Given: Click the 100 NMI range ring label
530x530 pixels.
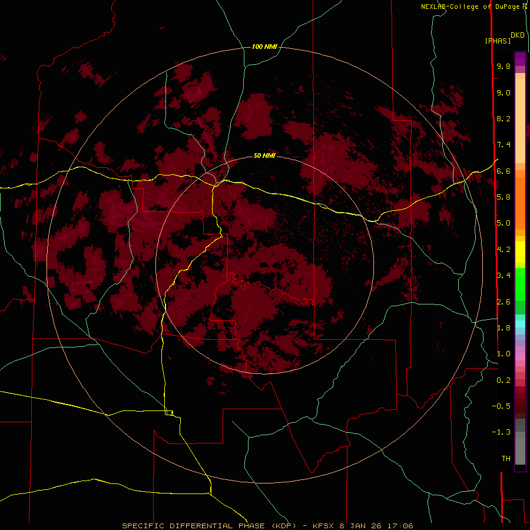Looking at the screenshot, I should coord(264,47).
